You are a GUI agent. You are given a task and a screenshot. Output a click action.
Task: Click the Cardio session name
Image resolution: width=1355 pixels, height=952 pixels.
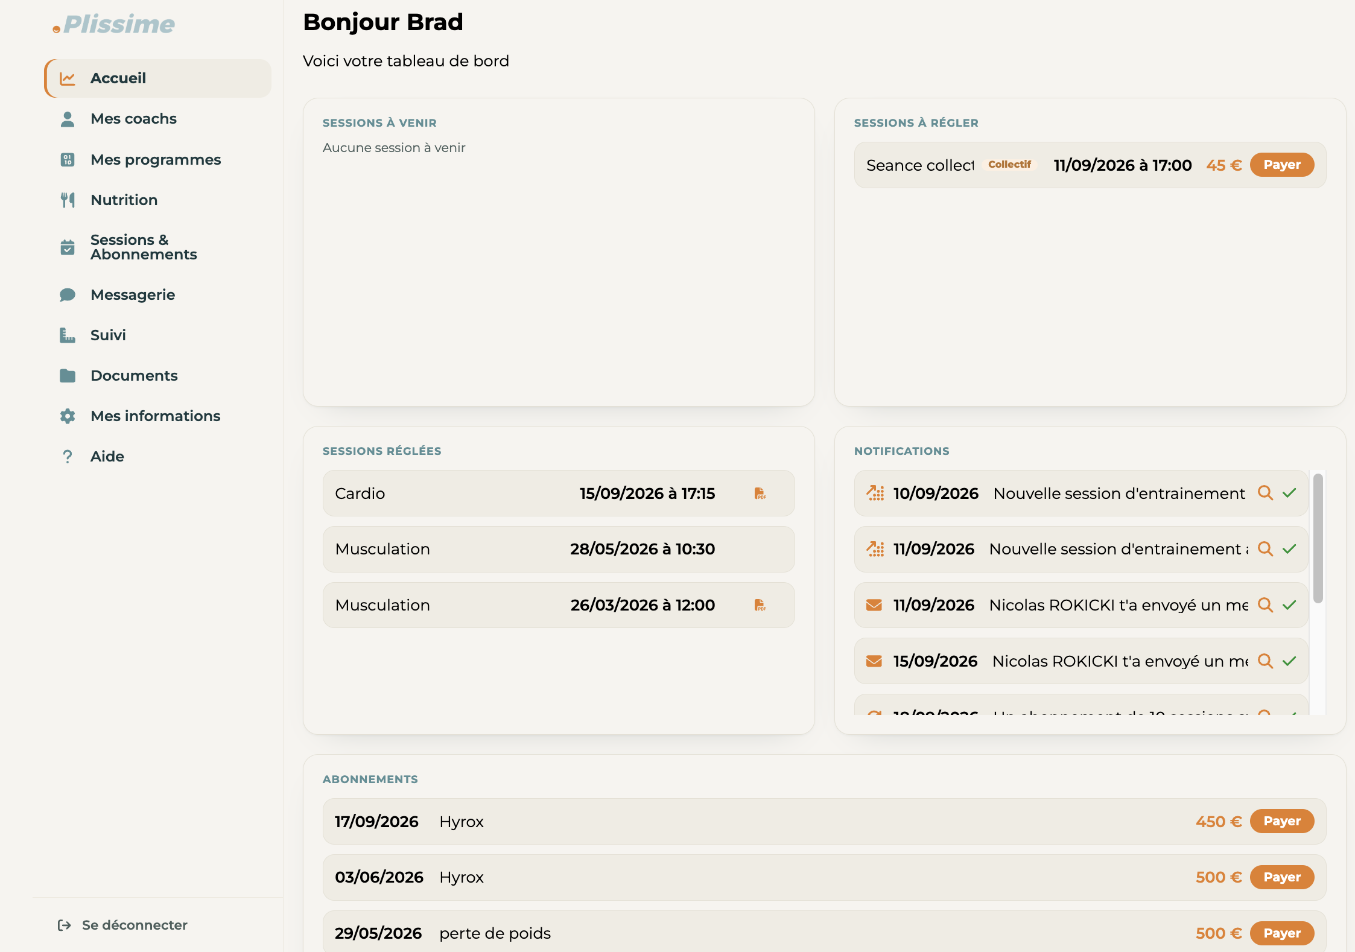[360, 493]
